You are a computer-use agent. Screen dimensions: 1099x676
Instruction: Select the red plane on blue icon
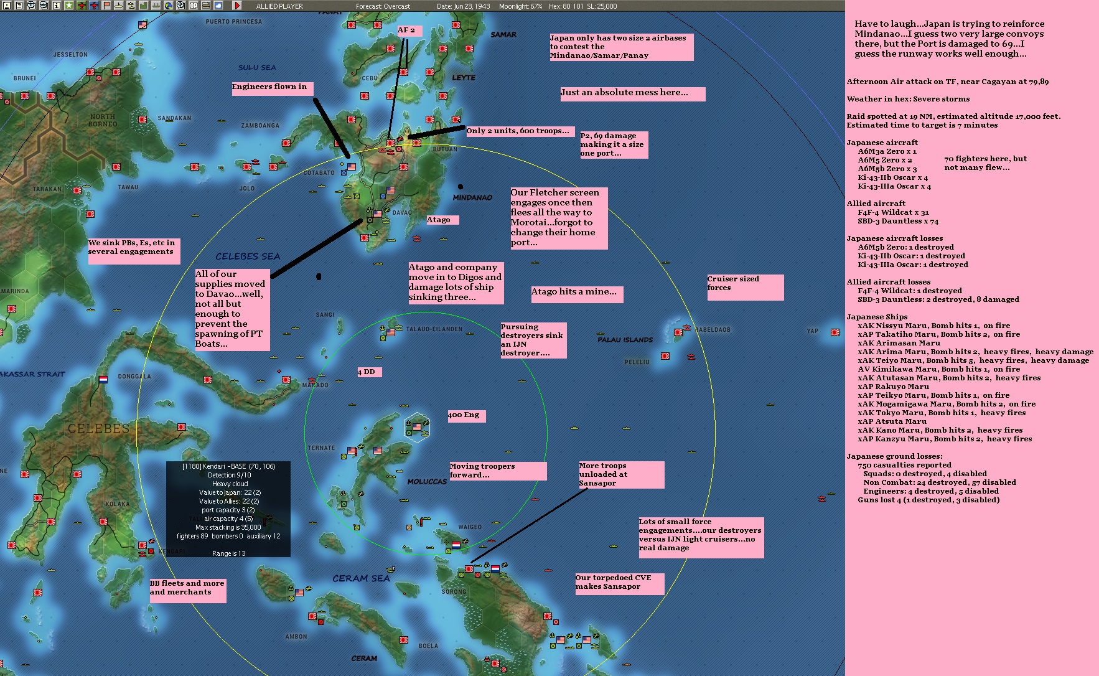coord(94,6)
